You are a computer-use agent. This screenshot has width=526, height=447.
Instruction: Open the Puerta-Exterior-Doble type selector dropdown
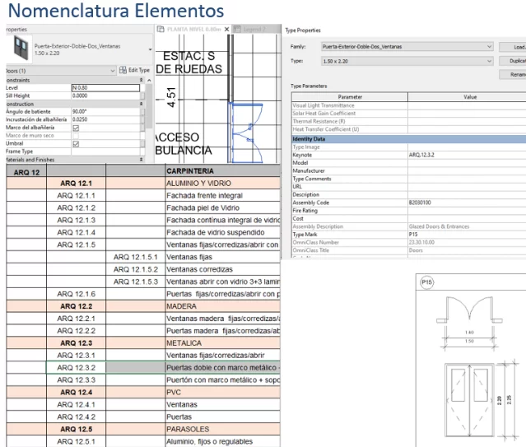pyautogui.click(x=150, y=49)
